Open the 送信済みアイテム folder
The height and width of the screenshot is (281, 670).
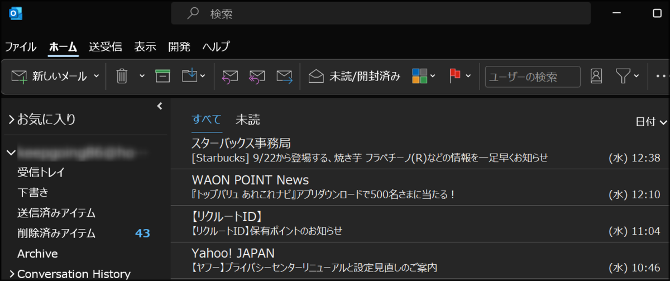point(56,213)
